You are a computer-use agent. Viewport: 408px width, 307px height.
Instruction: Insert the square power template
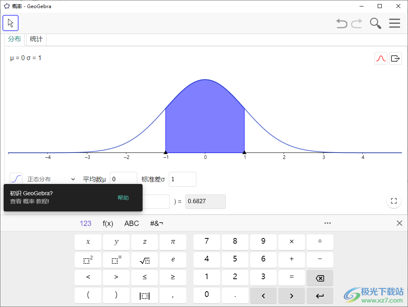click(x=88, y=260)
